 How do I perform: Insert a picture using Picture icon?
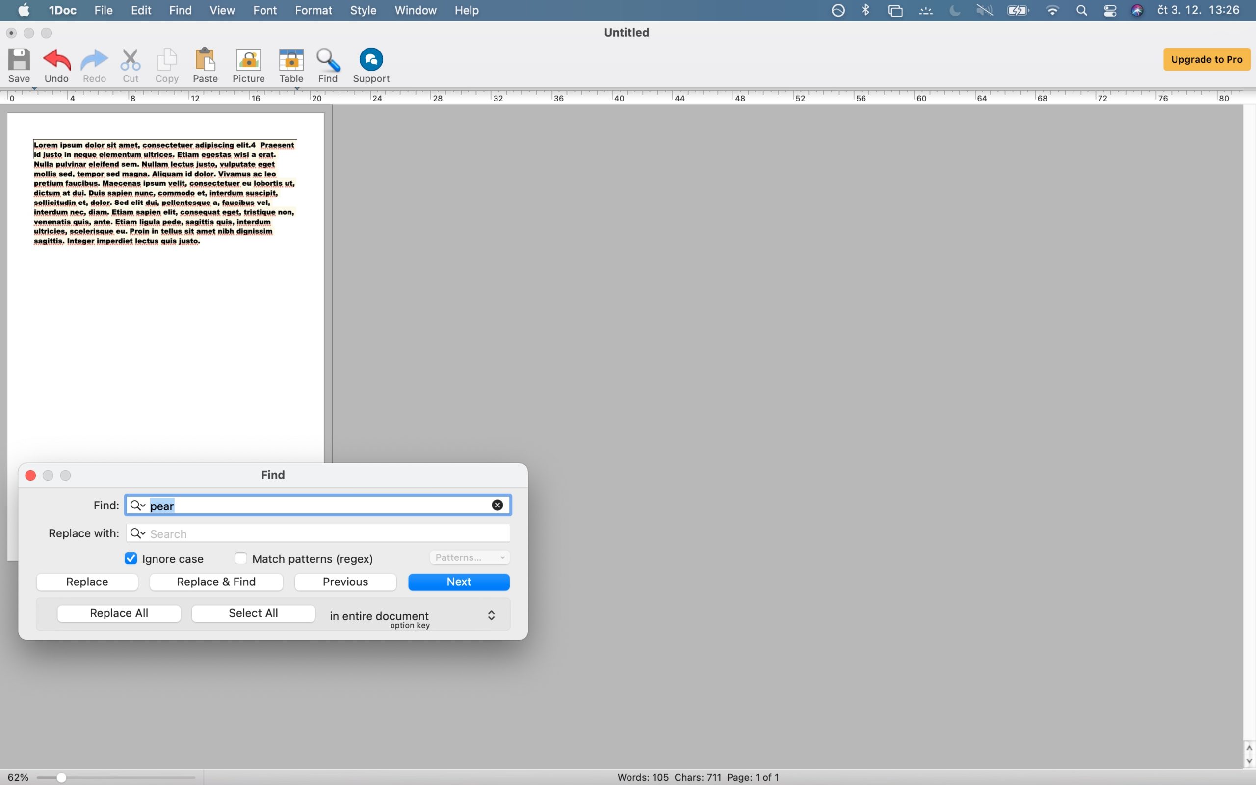pos(248,61)
